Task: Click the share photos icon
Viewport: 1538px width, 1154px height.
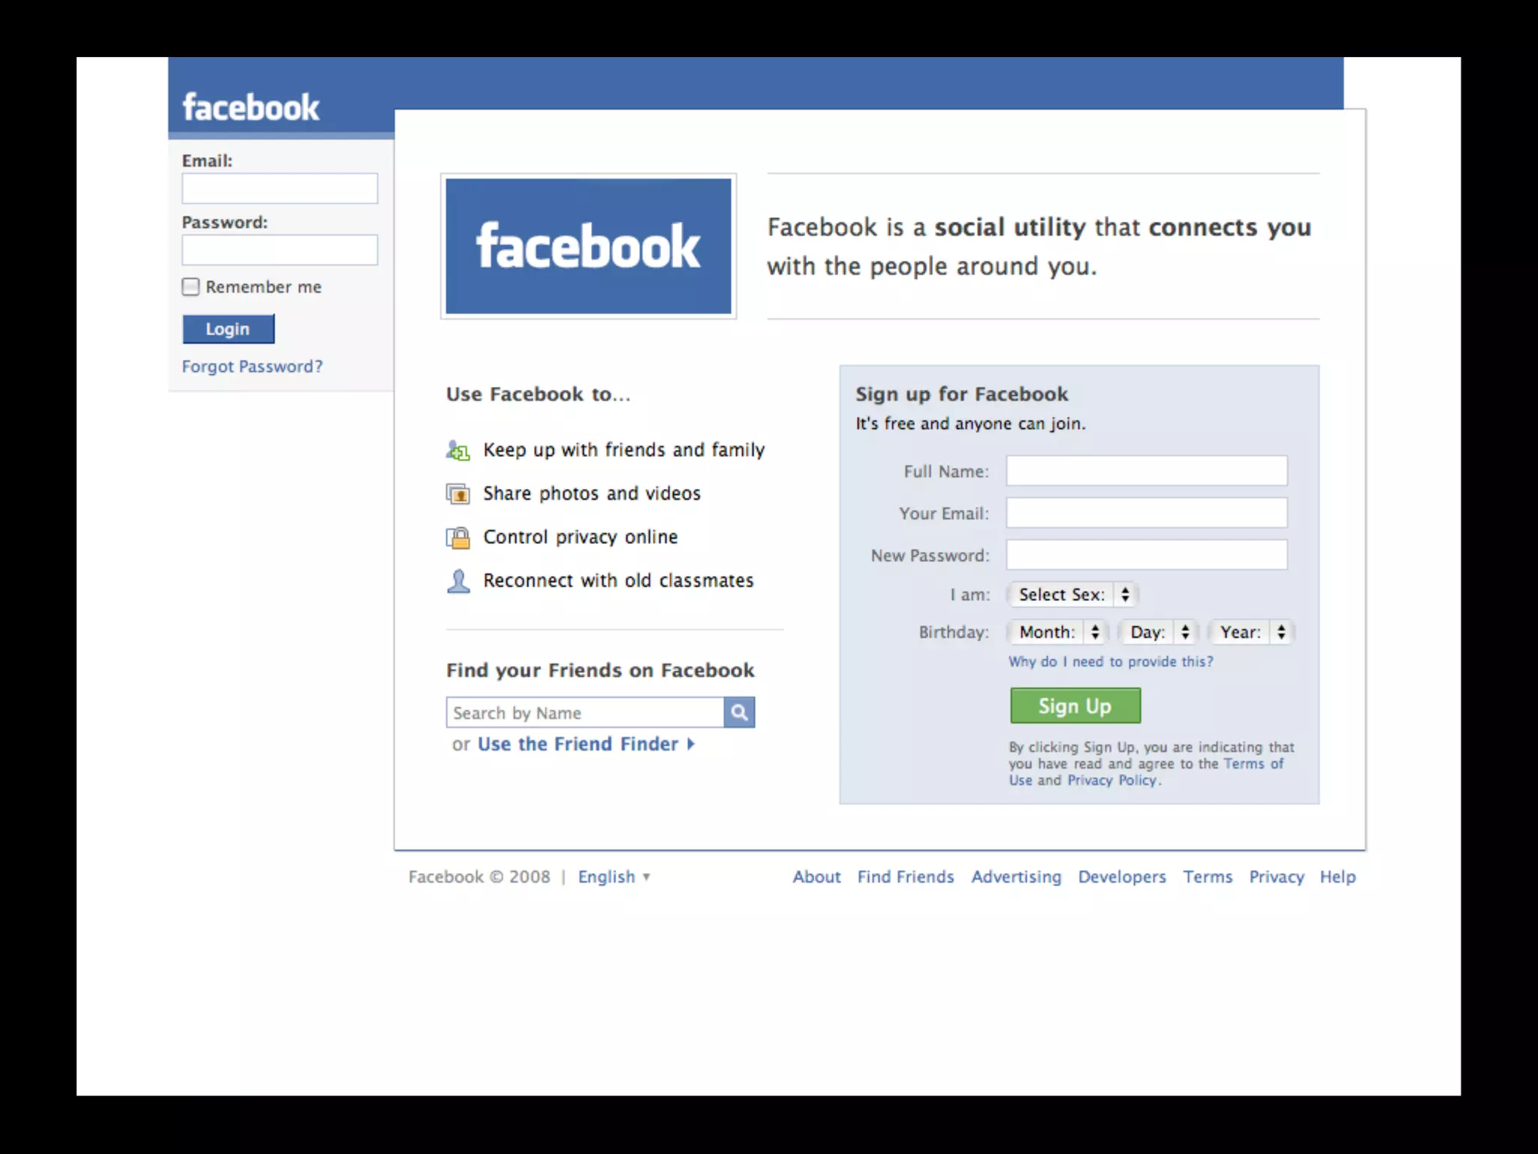Action: tap(458, 494)
